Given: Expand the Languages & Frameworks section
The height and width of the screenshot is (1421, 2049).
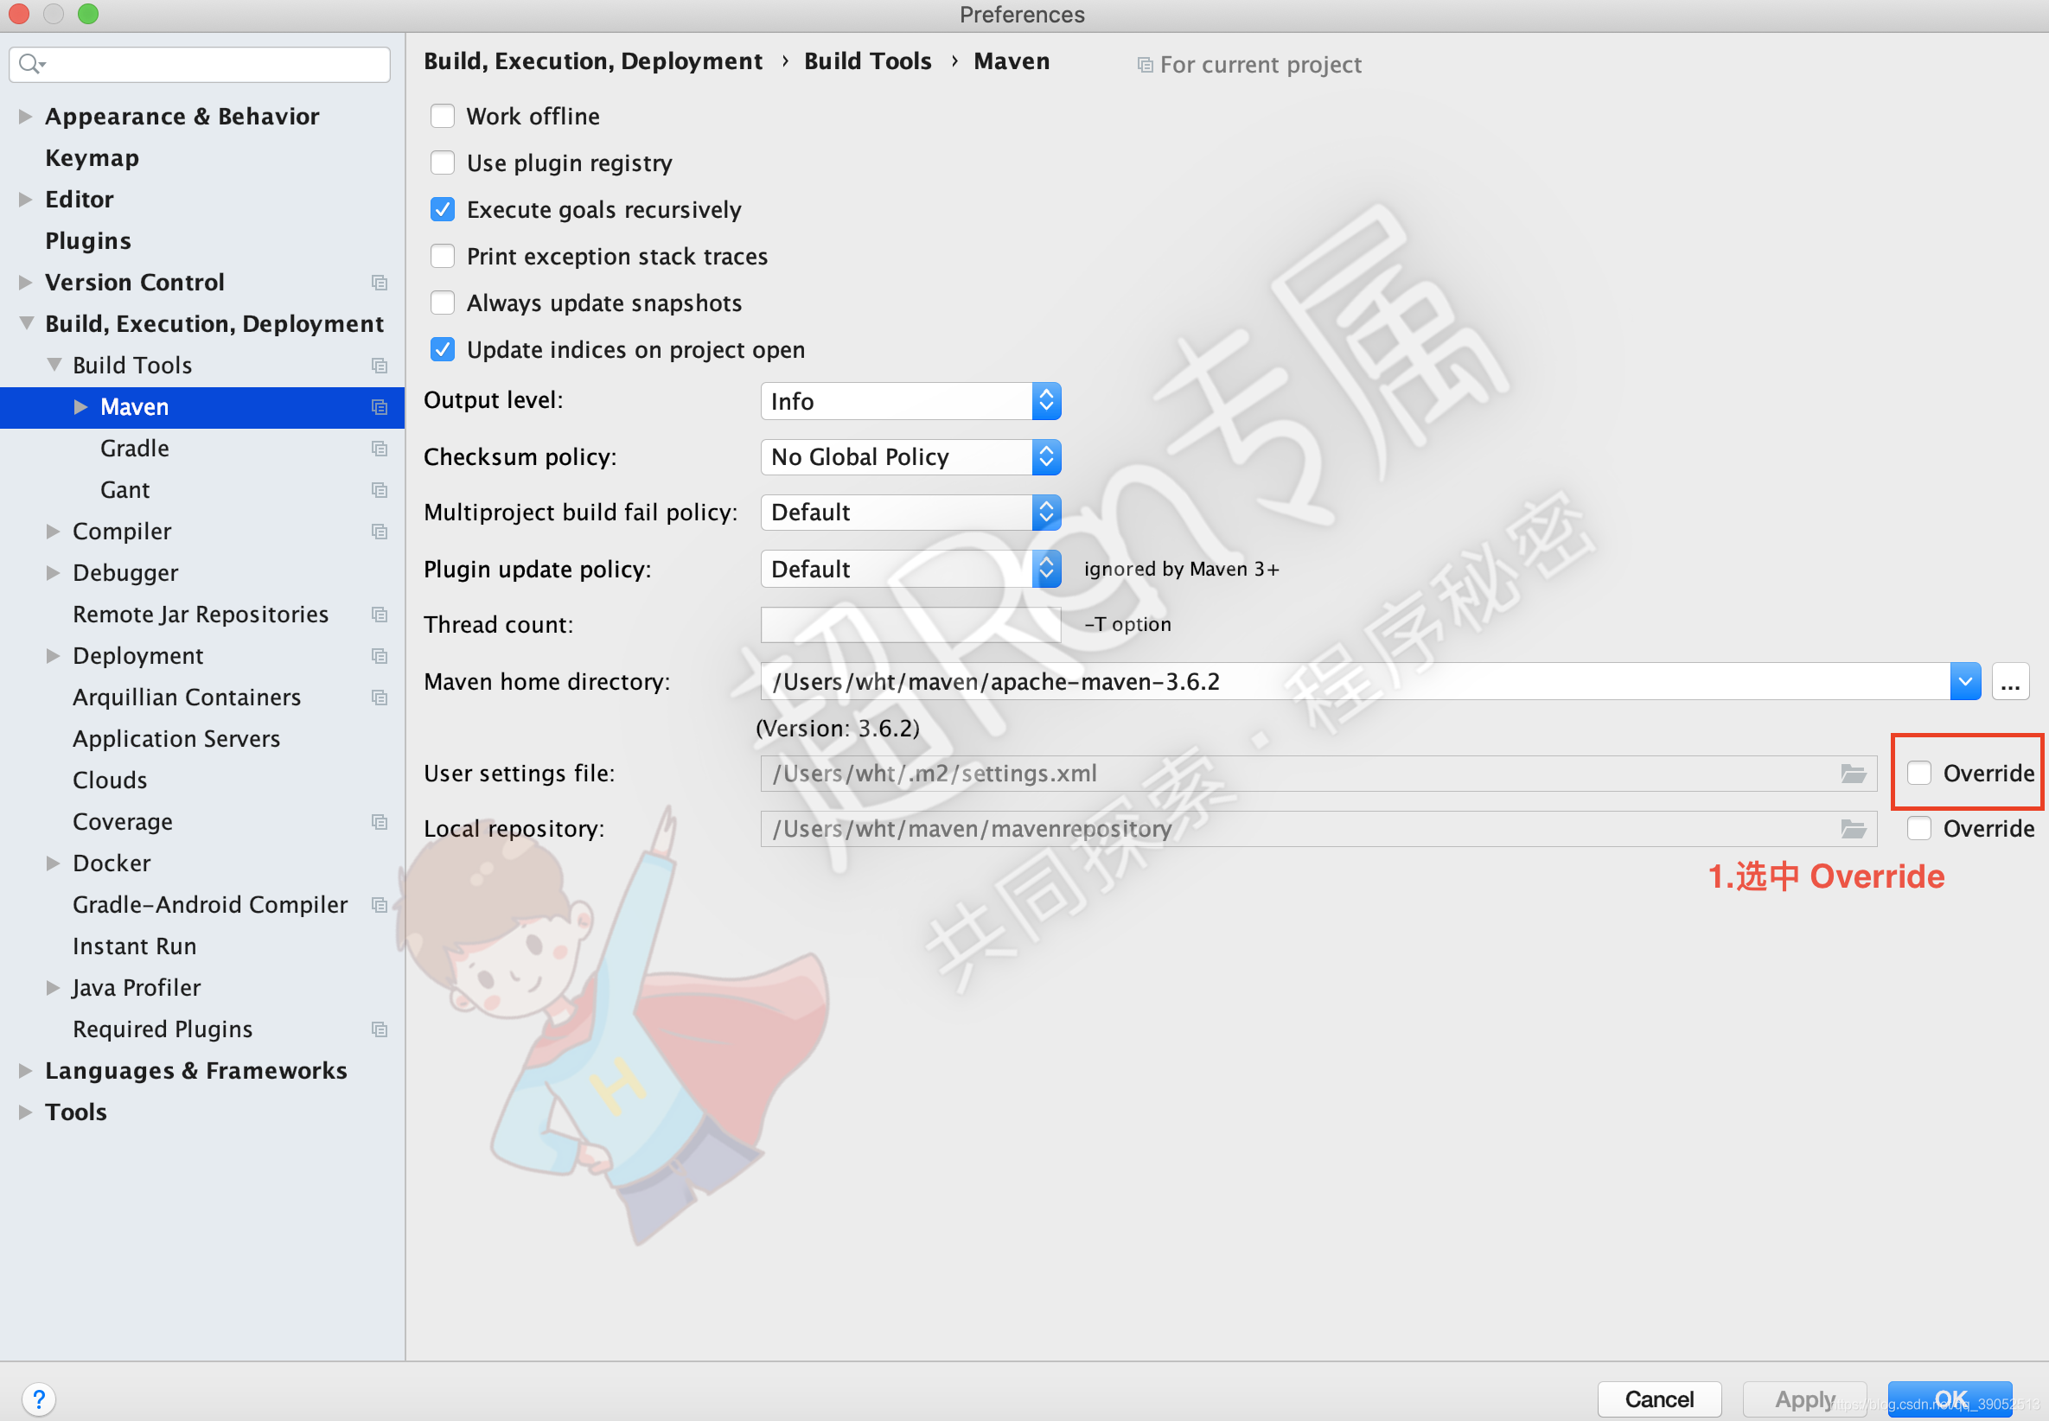Looking at the screenshot, I should click(25, 1071).
